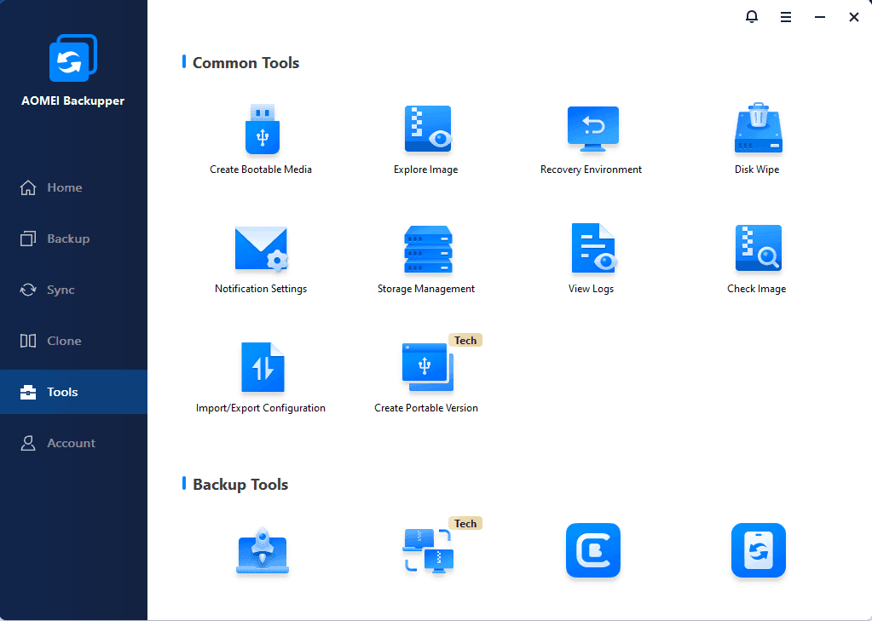
Task: Click the AOMEI Backupper logo
Action: 72,59
